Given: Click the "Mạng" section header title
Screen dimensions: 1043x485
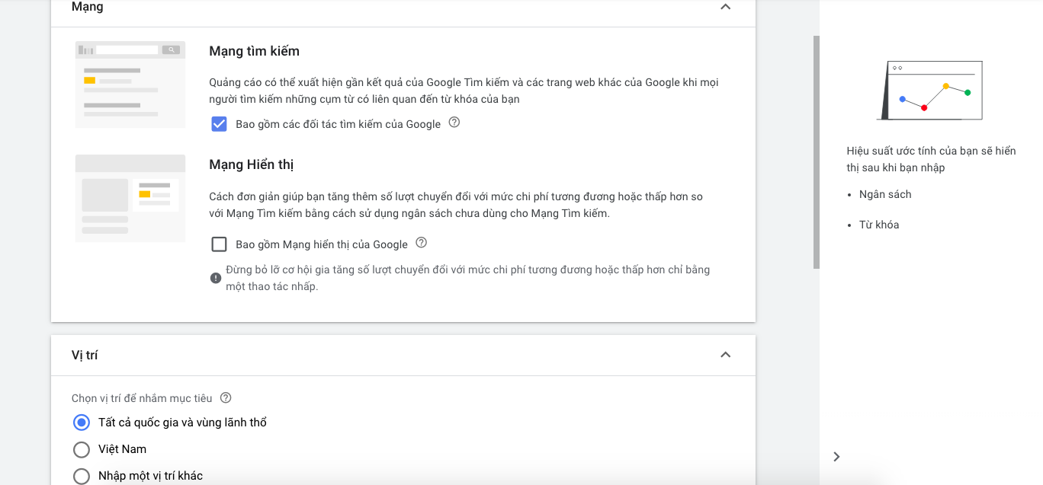Looking at the screenshot, I should [88, 7].
